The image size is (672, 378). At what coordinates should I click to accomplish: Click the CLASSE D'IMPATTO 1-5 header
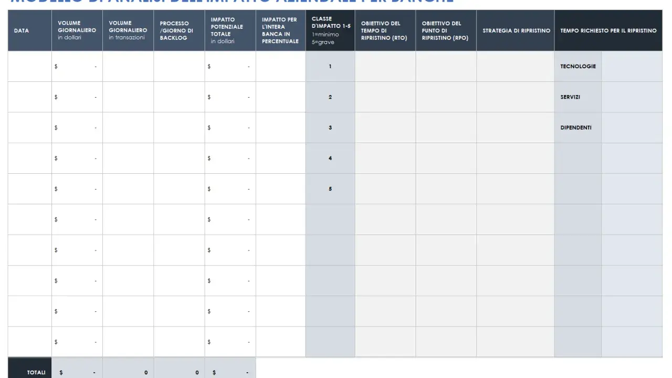[x=330, y=30]
